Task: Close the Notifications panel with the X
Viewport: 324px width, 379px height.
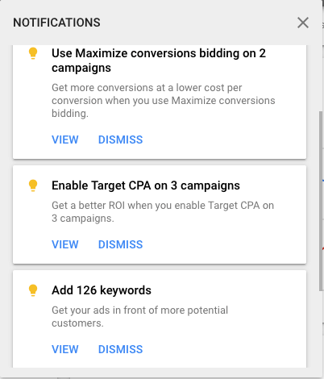Action: point(303,23)
